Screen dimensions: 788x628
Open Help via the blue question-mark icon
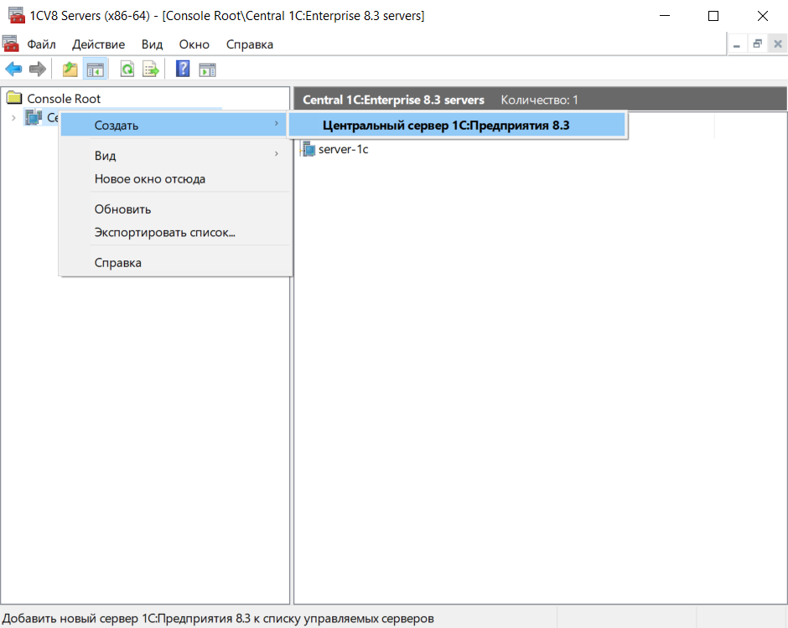(183, 69)
